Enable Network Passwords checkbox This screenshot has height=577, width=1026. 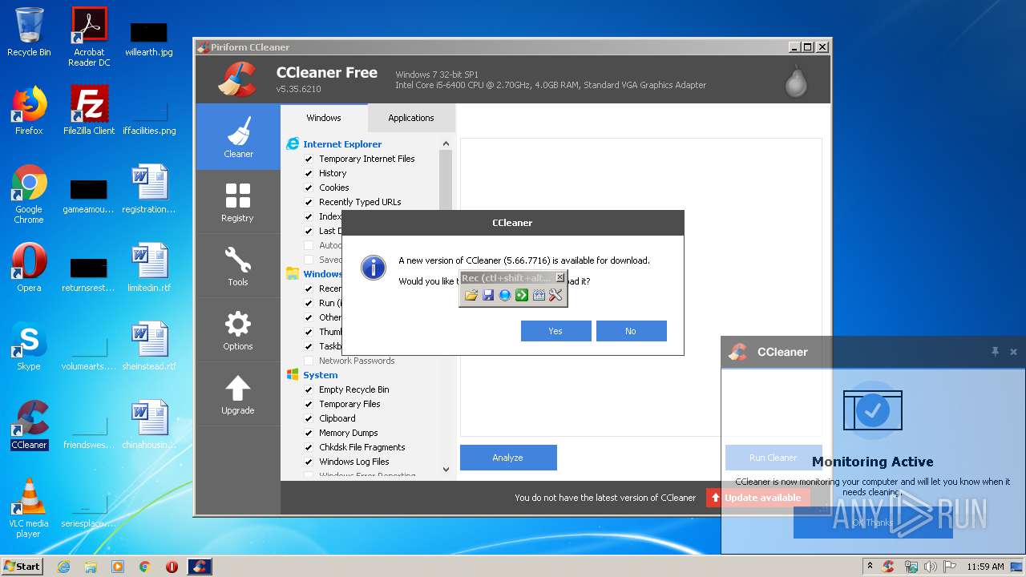click(x=309, y=361)
